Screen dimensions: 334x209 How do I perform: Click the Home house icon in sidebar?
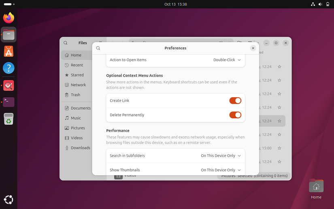tap(67, 55)
